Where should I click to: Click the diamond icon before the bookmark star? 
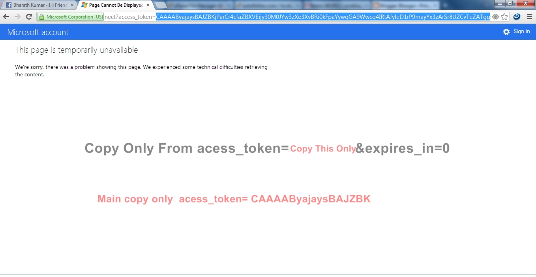[495, 17]
